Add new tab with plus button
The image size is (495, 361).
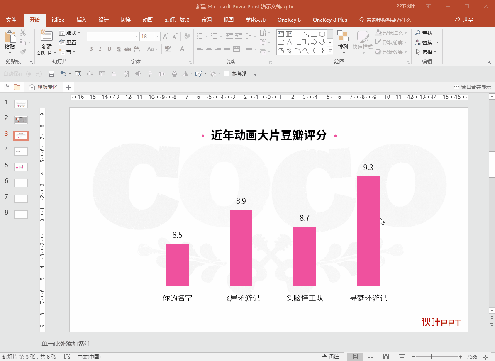69,87
